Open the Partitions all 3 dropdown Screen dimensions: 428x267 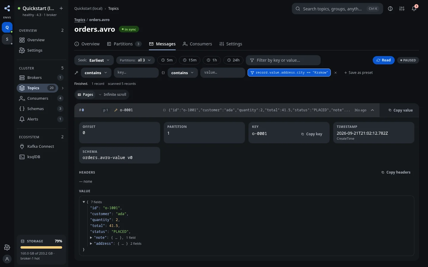pos(135,60)
